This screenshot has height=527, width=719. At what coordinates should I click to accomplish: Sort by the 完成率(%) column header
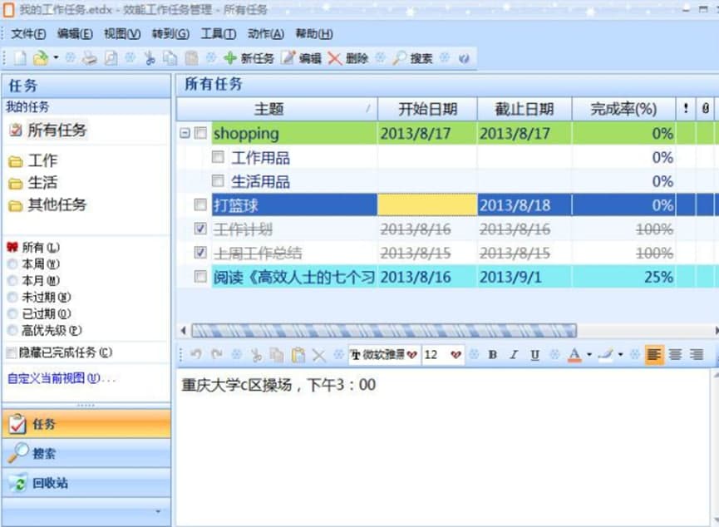click(x=623, y=109)
